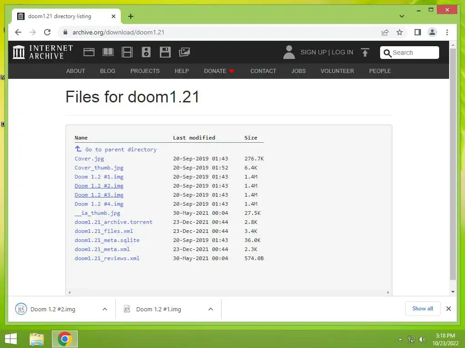
Task: Click the Chrome back arrow
Action: [18, 32]
